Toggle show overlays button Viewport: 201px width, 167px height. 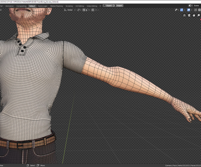[189, 10]
